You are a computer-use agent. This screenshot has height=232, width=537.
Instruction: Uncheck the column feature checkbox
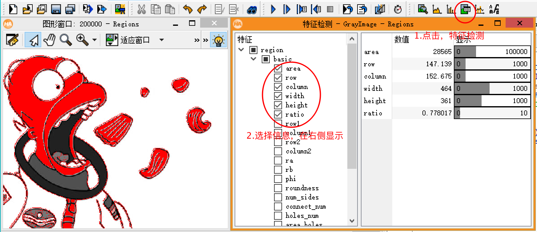pyautogui.click(x=278, y=87)
